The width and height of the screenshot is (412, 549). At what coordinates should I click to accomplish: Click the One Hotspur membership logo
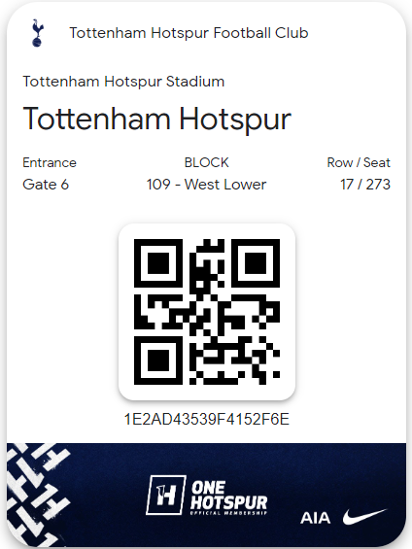(x=207, y=496)
